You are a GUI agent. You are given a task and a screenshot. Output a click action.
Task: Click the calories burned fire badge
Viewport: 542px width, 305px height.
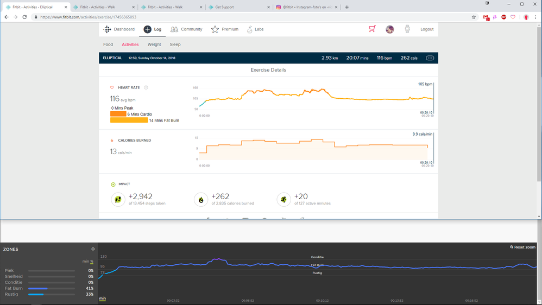[201, 200]
